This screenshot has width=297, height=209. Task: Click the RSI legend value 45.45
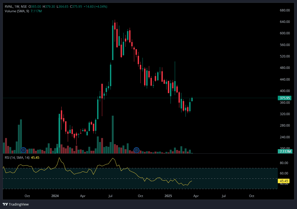35,158
